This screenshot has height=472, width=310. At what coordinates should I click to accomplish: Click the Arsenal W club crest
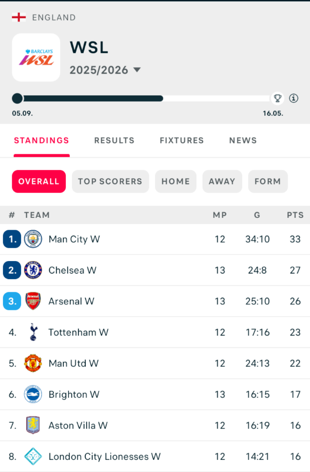coord(33,301)
